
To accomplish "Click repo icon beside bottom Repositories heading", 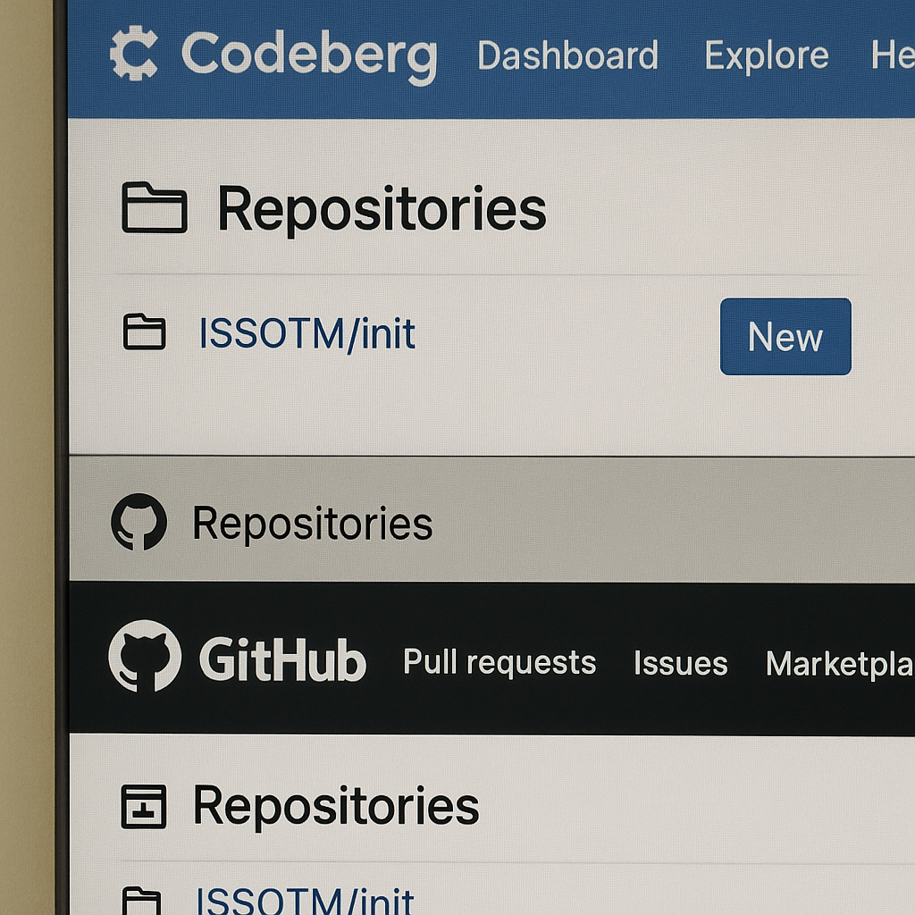I will tap(144, 806).
